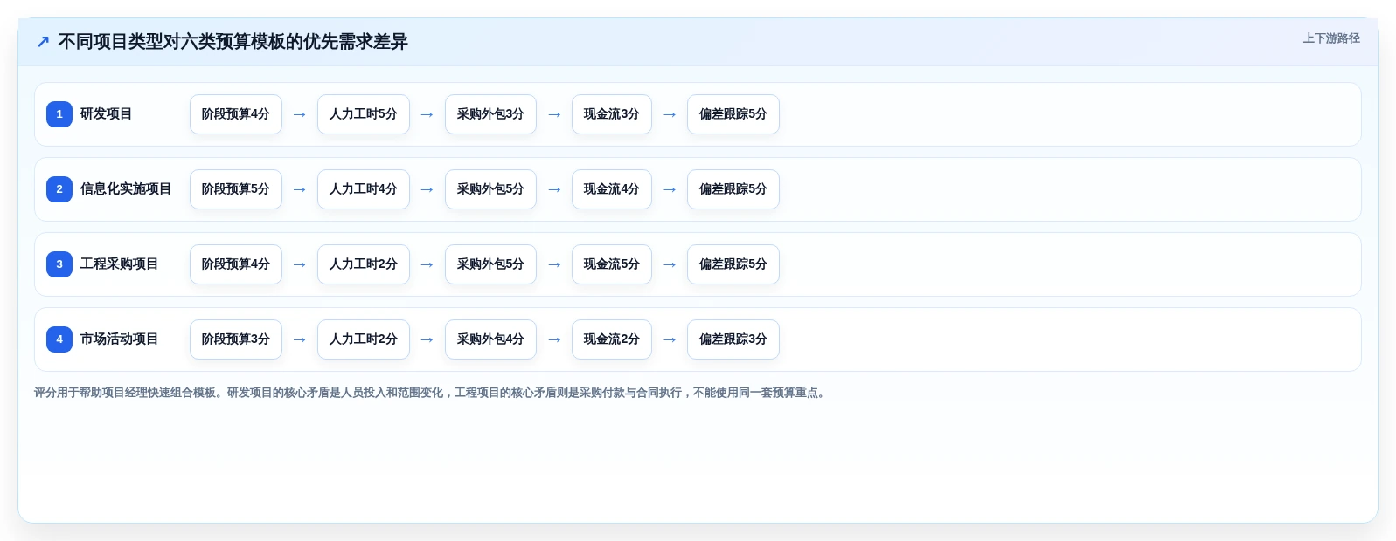1396x541 pixels.
Task: Select the 信息化实施项目 row label
Action: point(126,189)
